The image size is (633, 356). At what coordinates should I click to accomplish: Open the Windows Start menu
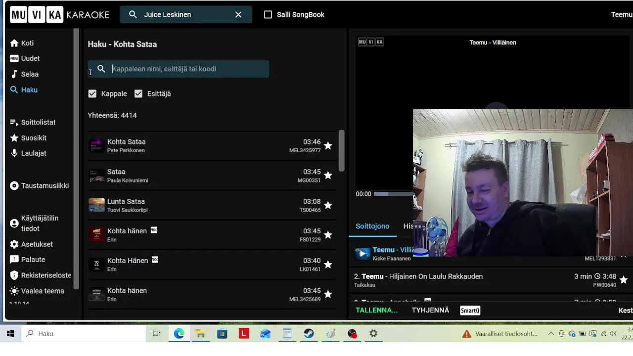(x=10, y=334)
